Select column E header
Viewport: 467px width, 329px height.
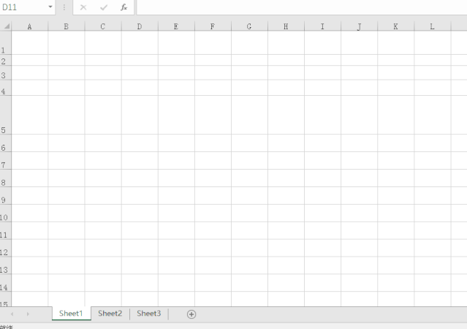(x=176, y=26)
